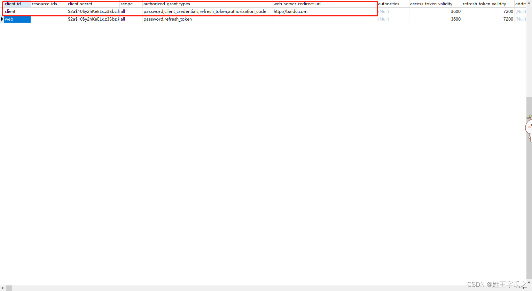Select the highlighted 'web' client_id cell
This screenshot has height=291, width=532.
click(17, 19)
